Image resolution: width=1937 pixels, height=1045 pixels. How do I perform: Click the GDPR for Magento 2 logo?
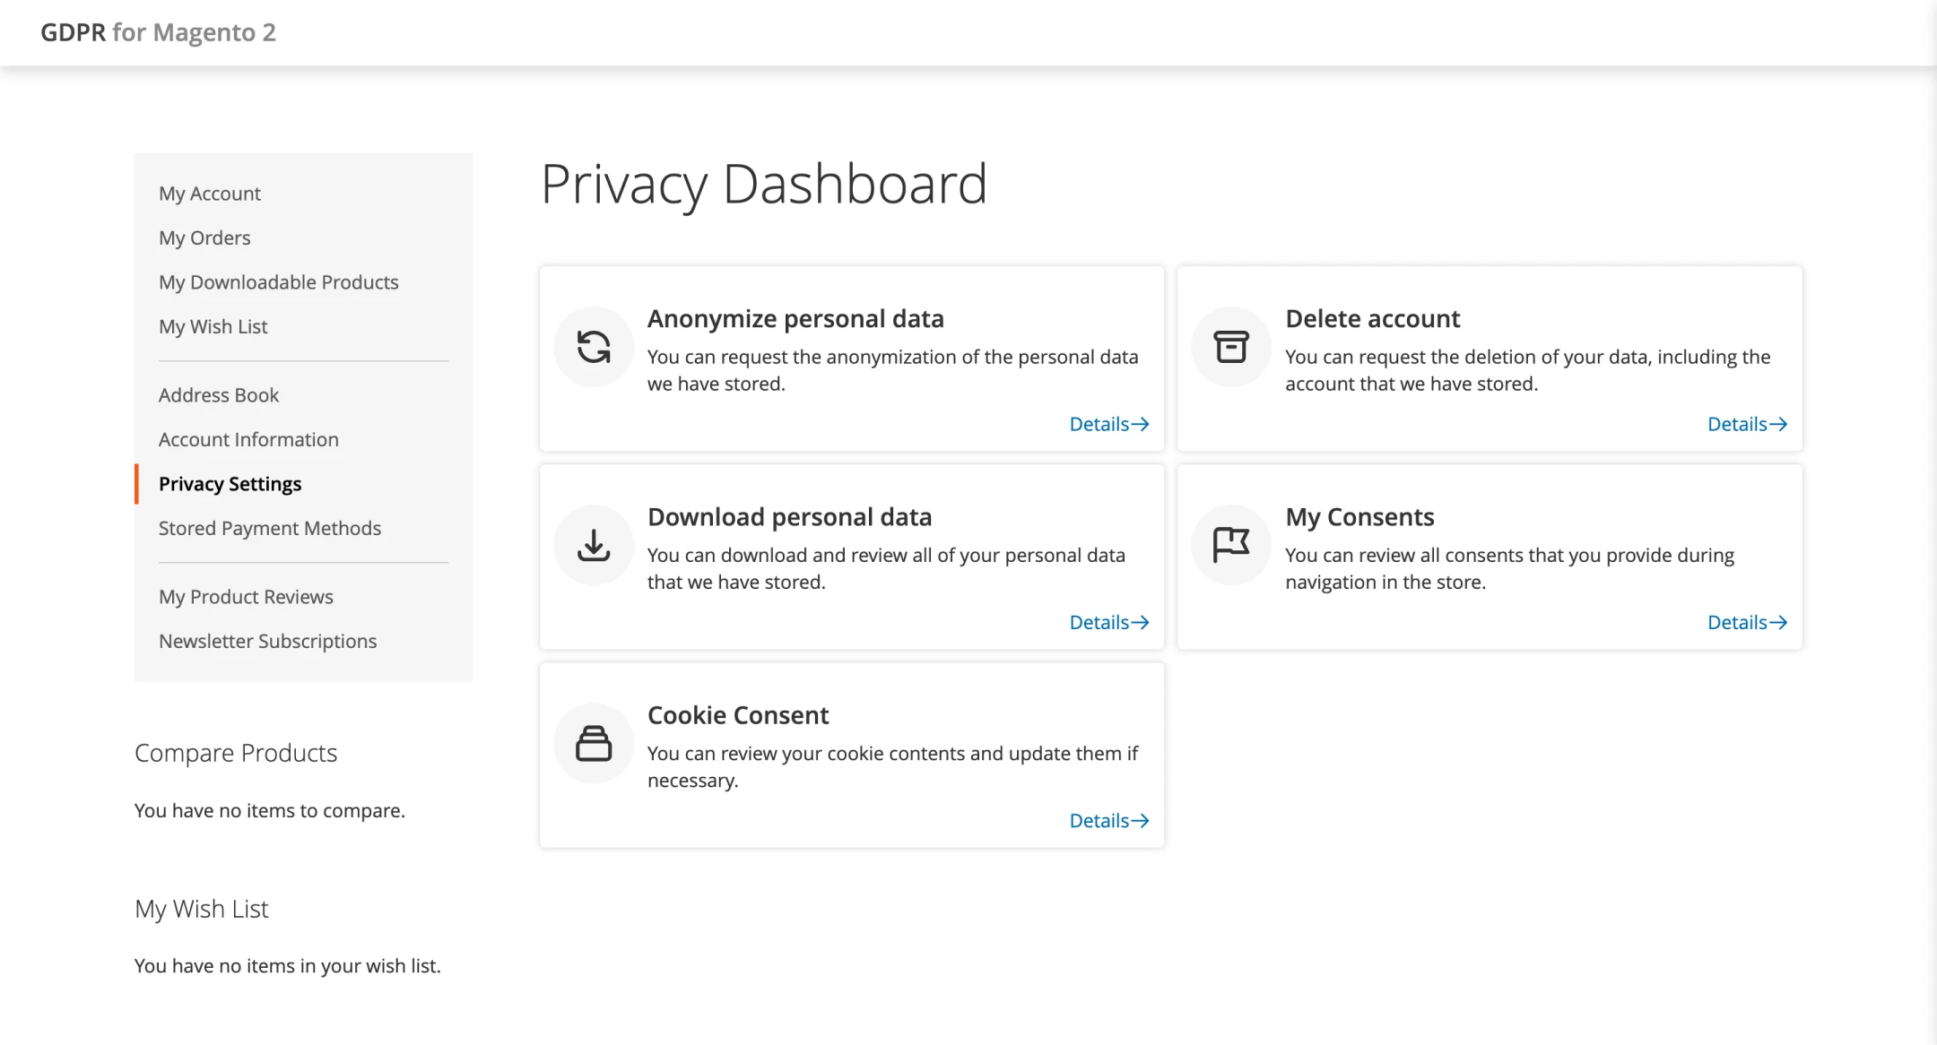pos(158,32)
